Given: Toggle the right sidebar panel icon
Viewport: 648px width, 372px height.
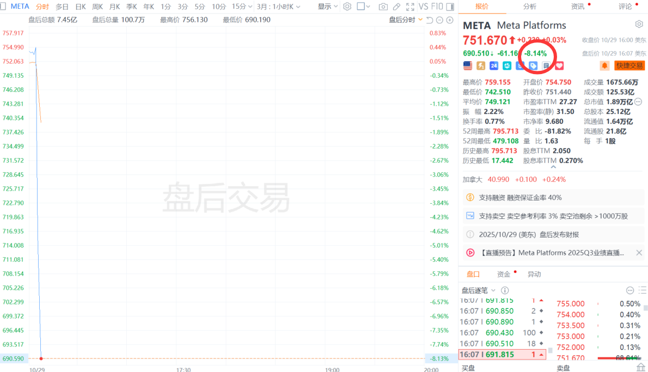Looking at the screenshot, I should (450, 7).
